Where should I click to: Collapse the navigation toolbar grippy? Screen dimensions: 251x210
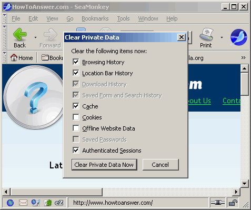coord(5,37)
